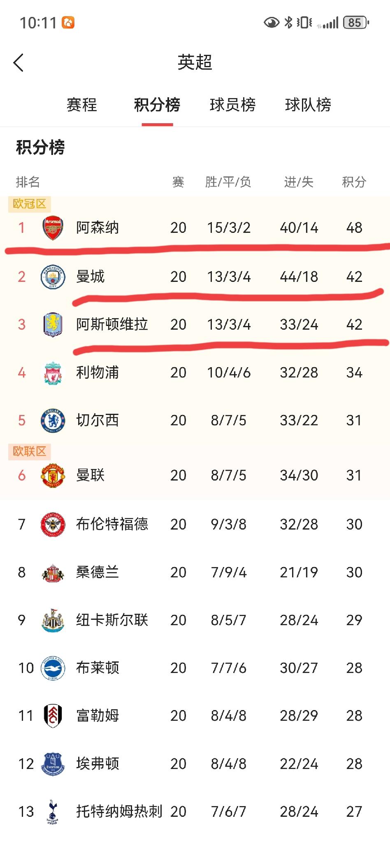The image size is (390, 844).
Task: Tap the Sunderland club crest
Action: pos(53,572)
